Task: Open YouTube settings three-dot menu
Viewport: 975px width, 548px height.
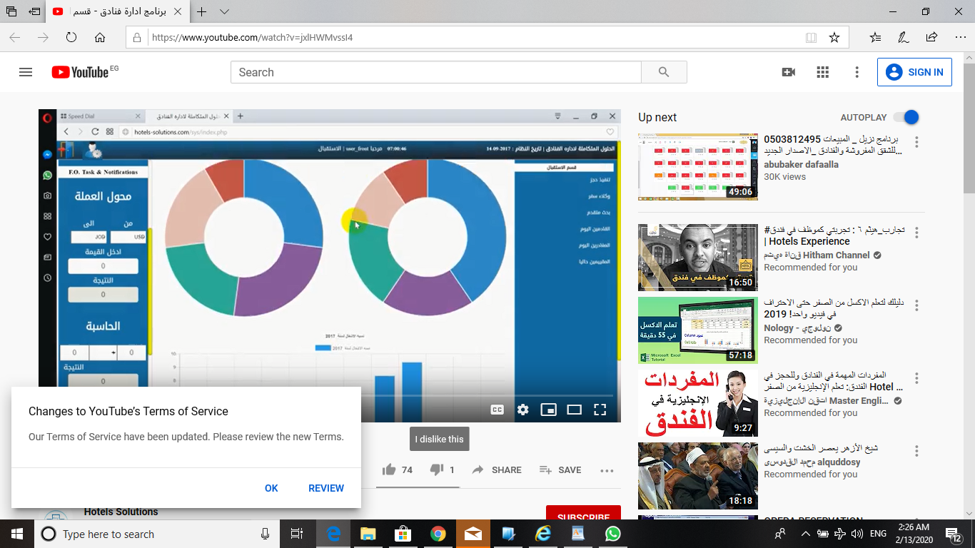Action: pyautogui.click(x=857, y=72)
